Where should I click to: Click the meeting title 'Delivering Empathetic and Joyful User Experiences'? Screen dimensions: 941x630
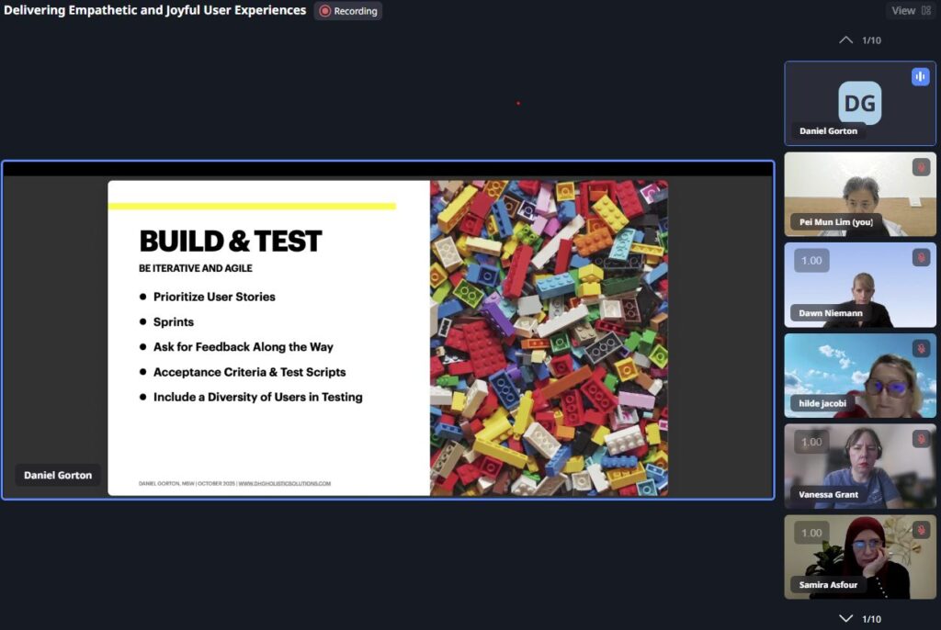[154, 11]
